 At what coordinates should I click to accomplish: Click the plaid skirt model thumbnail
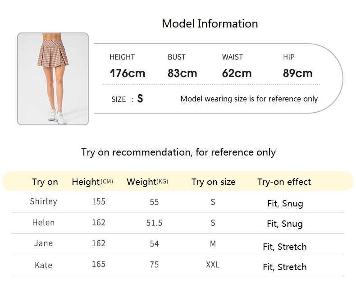pos(53,79)
